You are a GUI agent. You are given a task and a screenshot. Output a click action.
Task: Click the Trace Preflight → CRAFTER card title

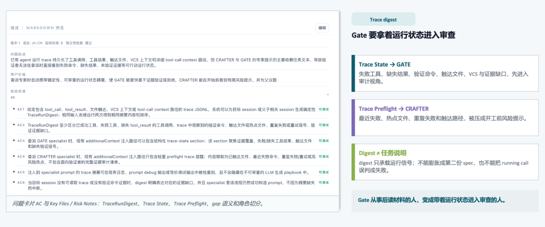tap(394, 108)
